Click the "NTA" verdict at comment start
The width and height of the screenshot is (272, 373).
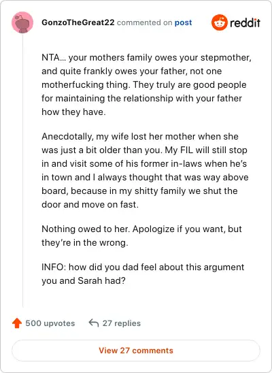50,58
